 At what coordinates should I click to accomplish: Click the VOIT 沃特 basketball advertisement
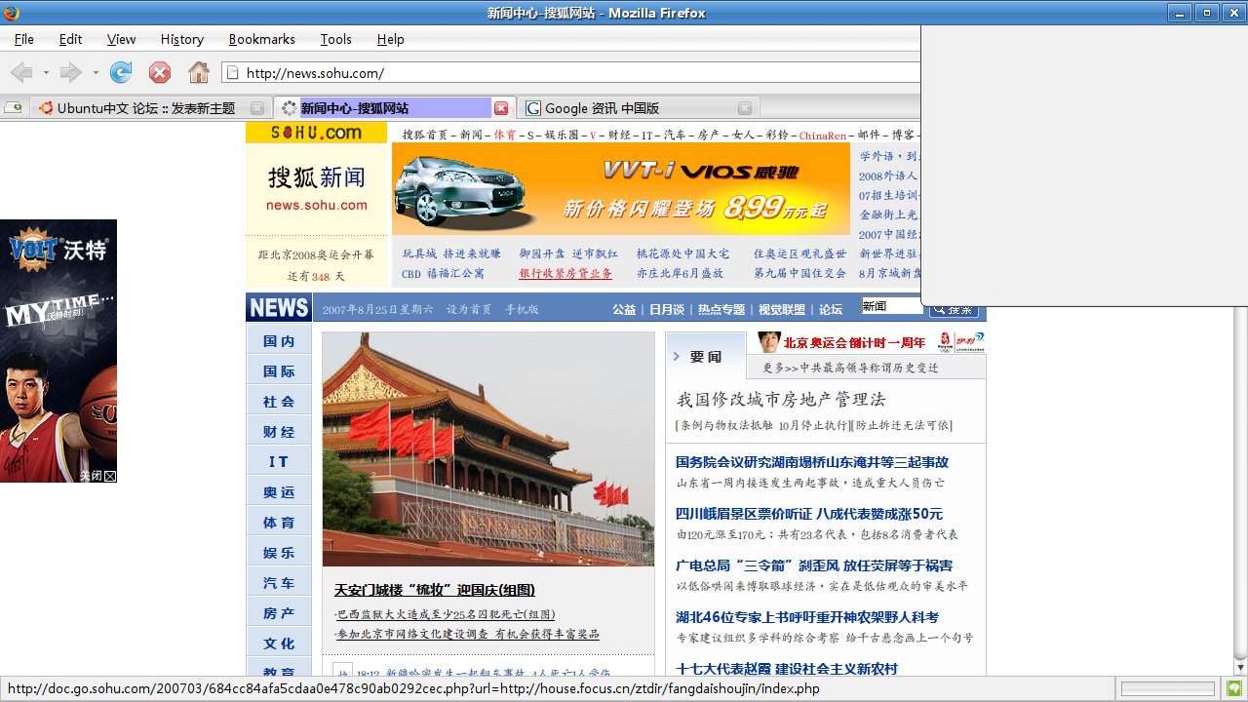58,351
